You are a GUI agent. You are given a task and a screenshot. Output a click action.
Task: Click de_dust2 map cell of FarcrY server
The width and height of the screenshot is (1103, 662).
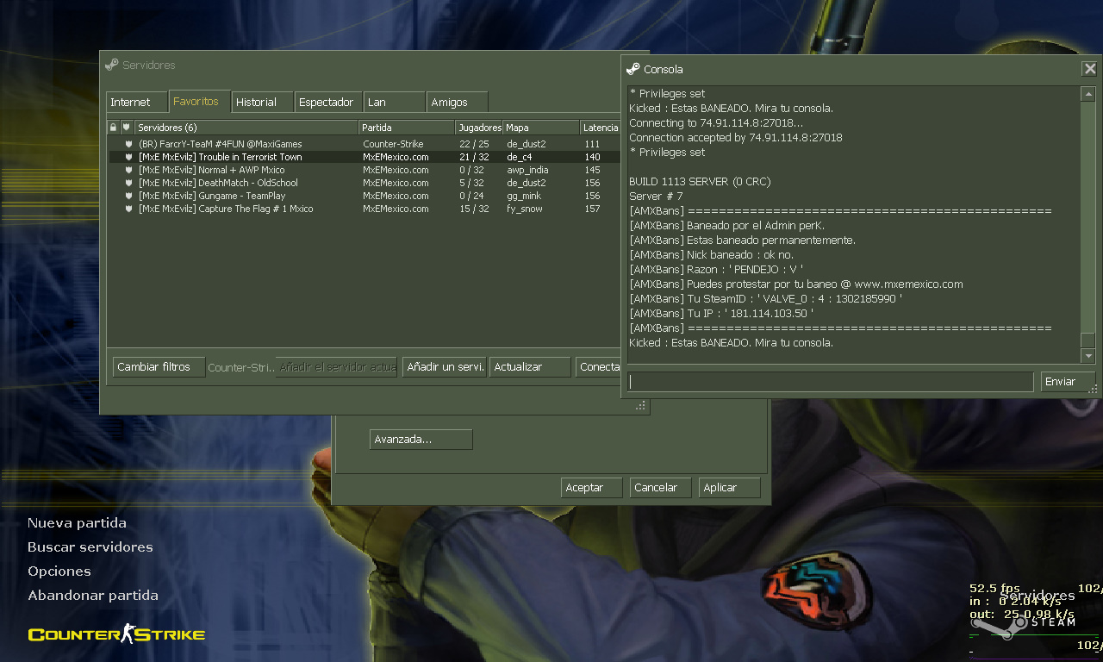tap(527, 144)
